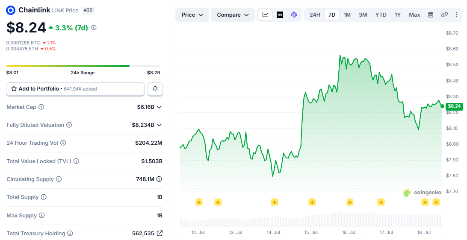
Task: Click the 0.004475 ETH price text
Action: (22, 49)
